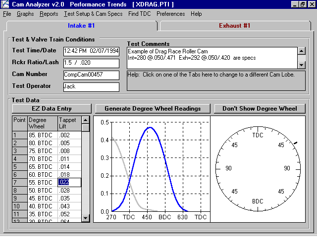
Task: Close the Cam Analyzer window
Action: [312, 4]
